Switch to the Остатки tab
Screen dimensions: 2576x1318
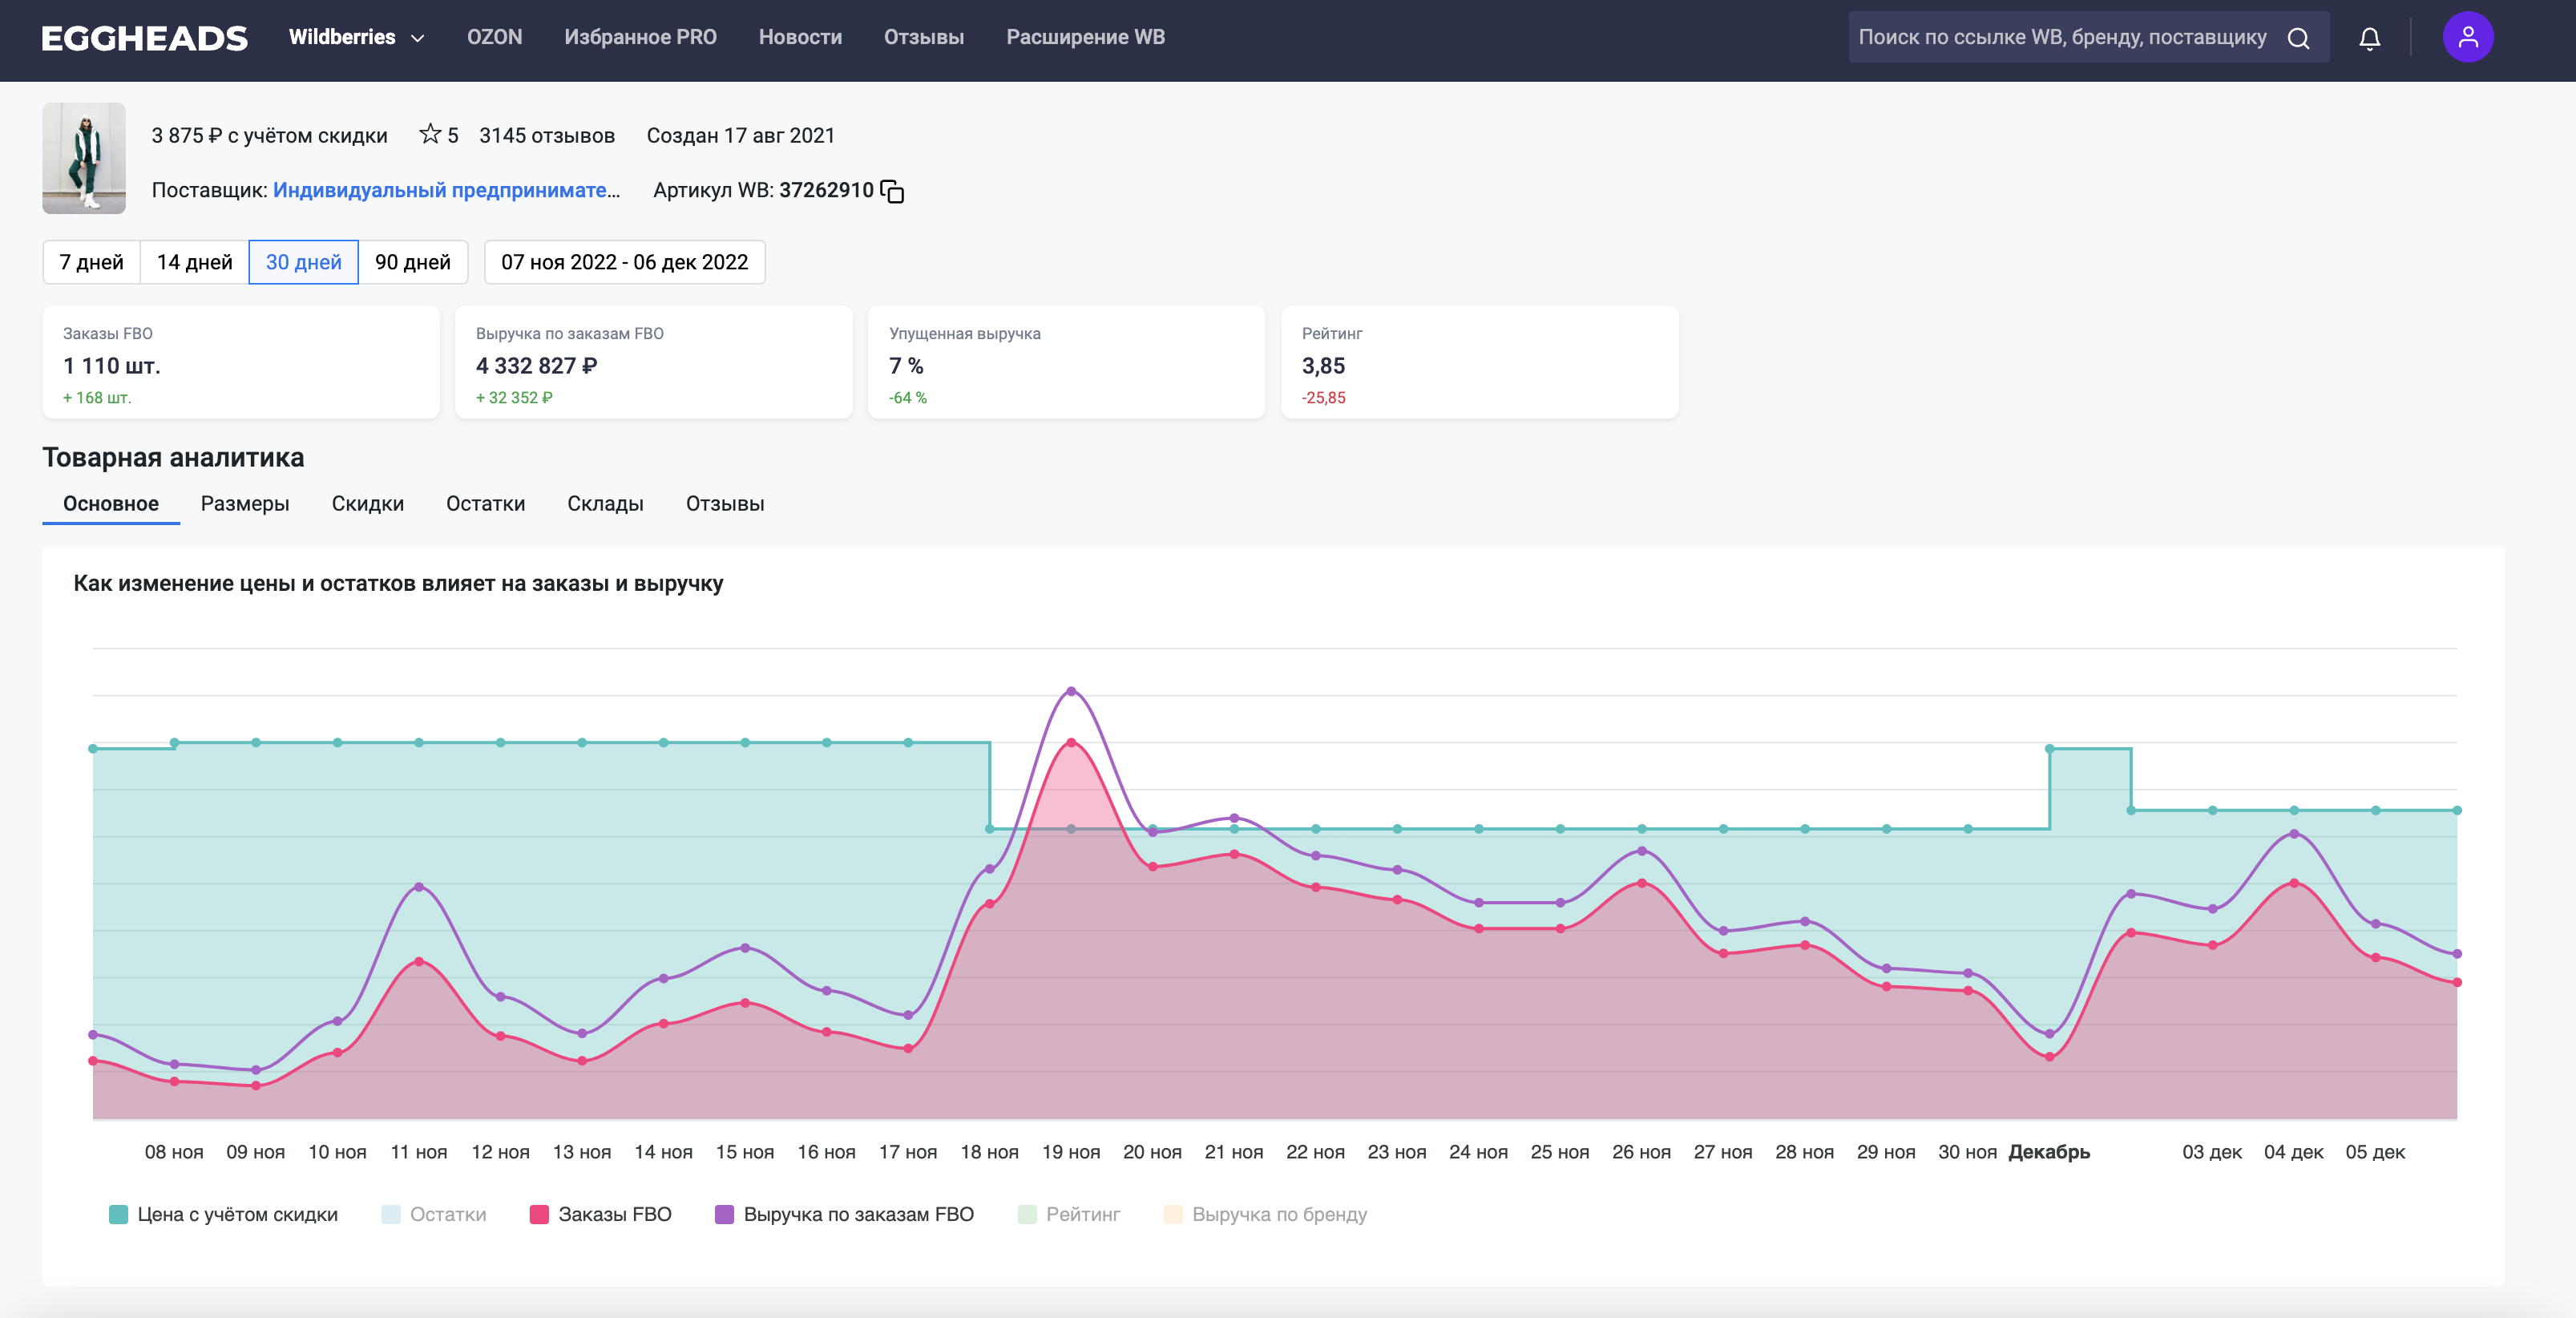tap(485, 504)
